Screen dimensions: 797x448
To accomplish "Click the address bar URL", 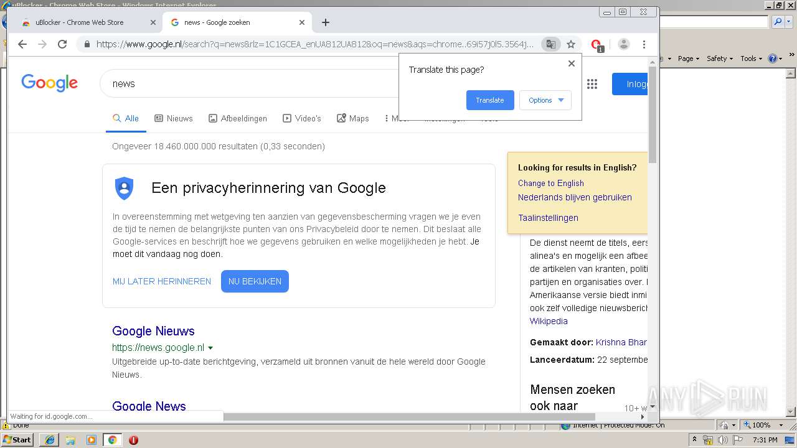I will (x=314, y=44).
